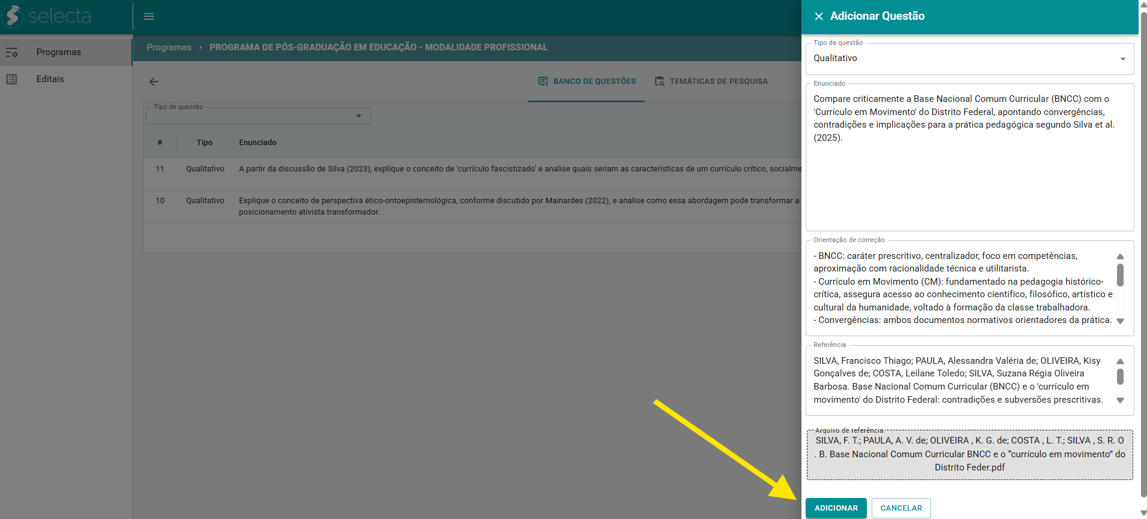Switch to Temáticas de Pesquisa tab

tap(718, 82)
